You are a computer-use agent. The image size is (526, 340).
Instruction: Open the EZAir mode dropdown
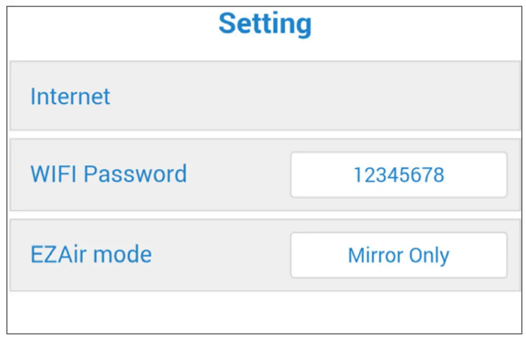click(398, 255)
